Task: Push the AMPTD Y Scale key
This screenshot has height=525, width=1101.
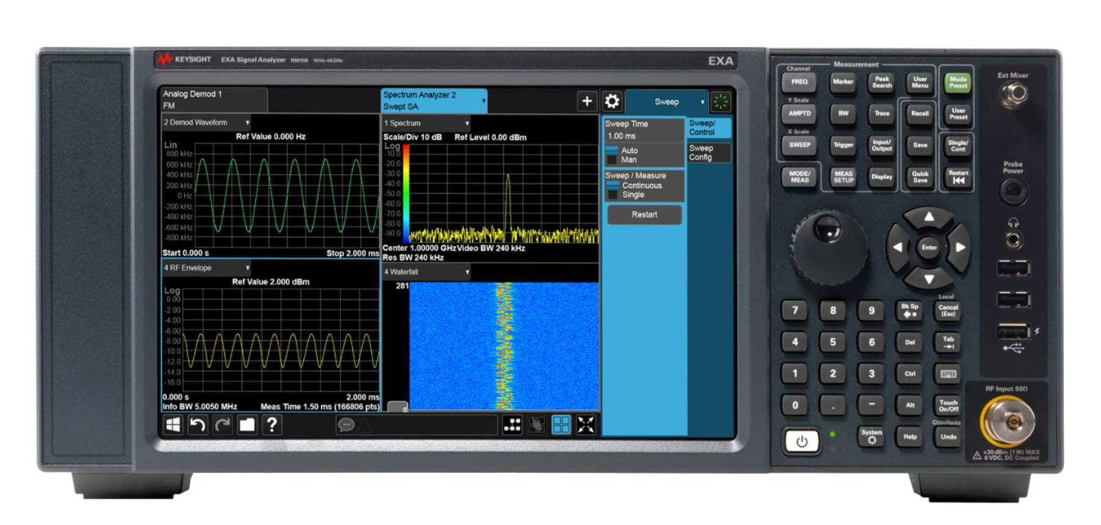Action: coord(799,114)
